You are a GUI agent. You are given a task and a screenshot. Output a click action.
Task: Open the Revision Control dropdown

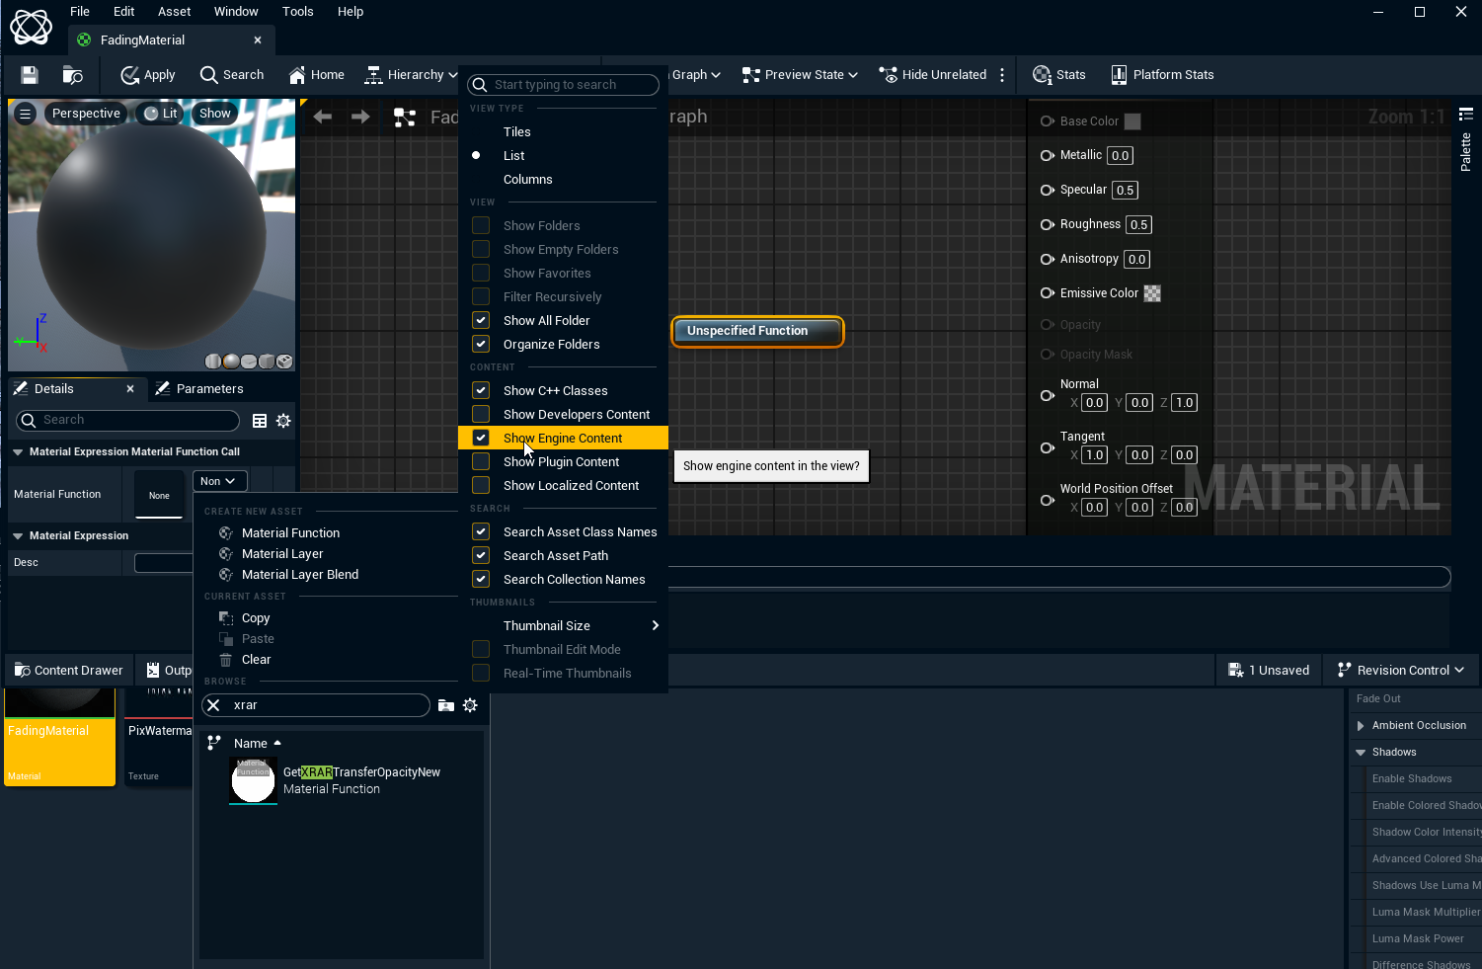point(1400,671)
